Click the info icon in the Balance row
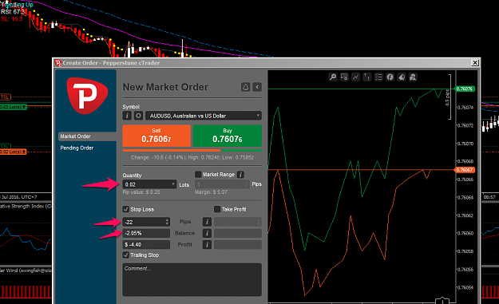Image resolution: width=499 pixels, height=304 pixels. tap(207, 233)
